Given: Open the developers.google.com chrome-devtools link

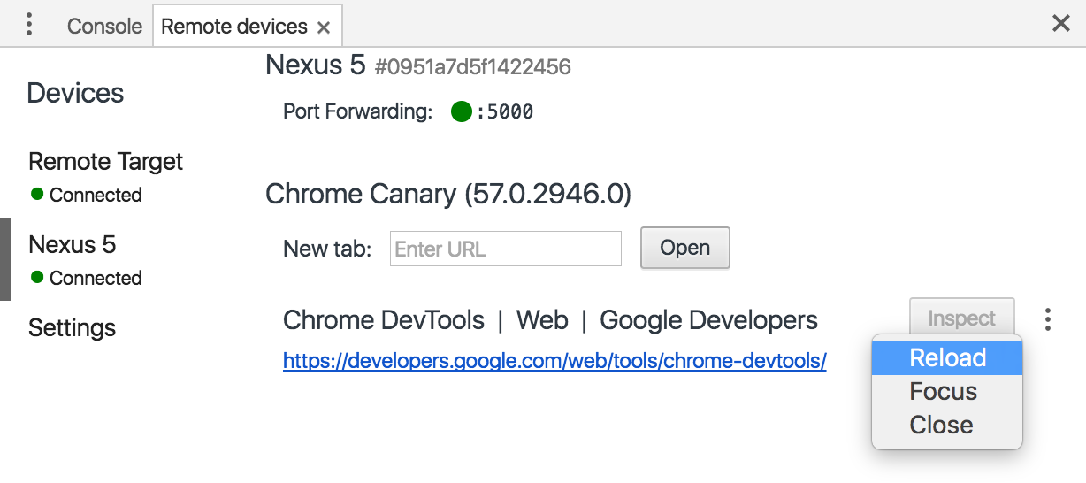Looking at the screenshot, I should point(554,361).
